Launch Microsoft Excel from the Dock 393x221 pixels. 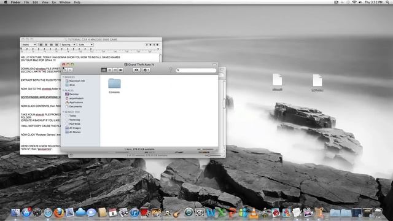(x=222, y=213)
